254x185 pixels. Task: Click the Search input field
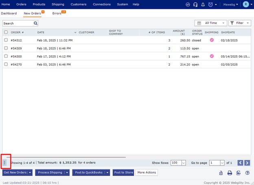point(18,24)
